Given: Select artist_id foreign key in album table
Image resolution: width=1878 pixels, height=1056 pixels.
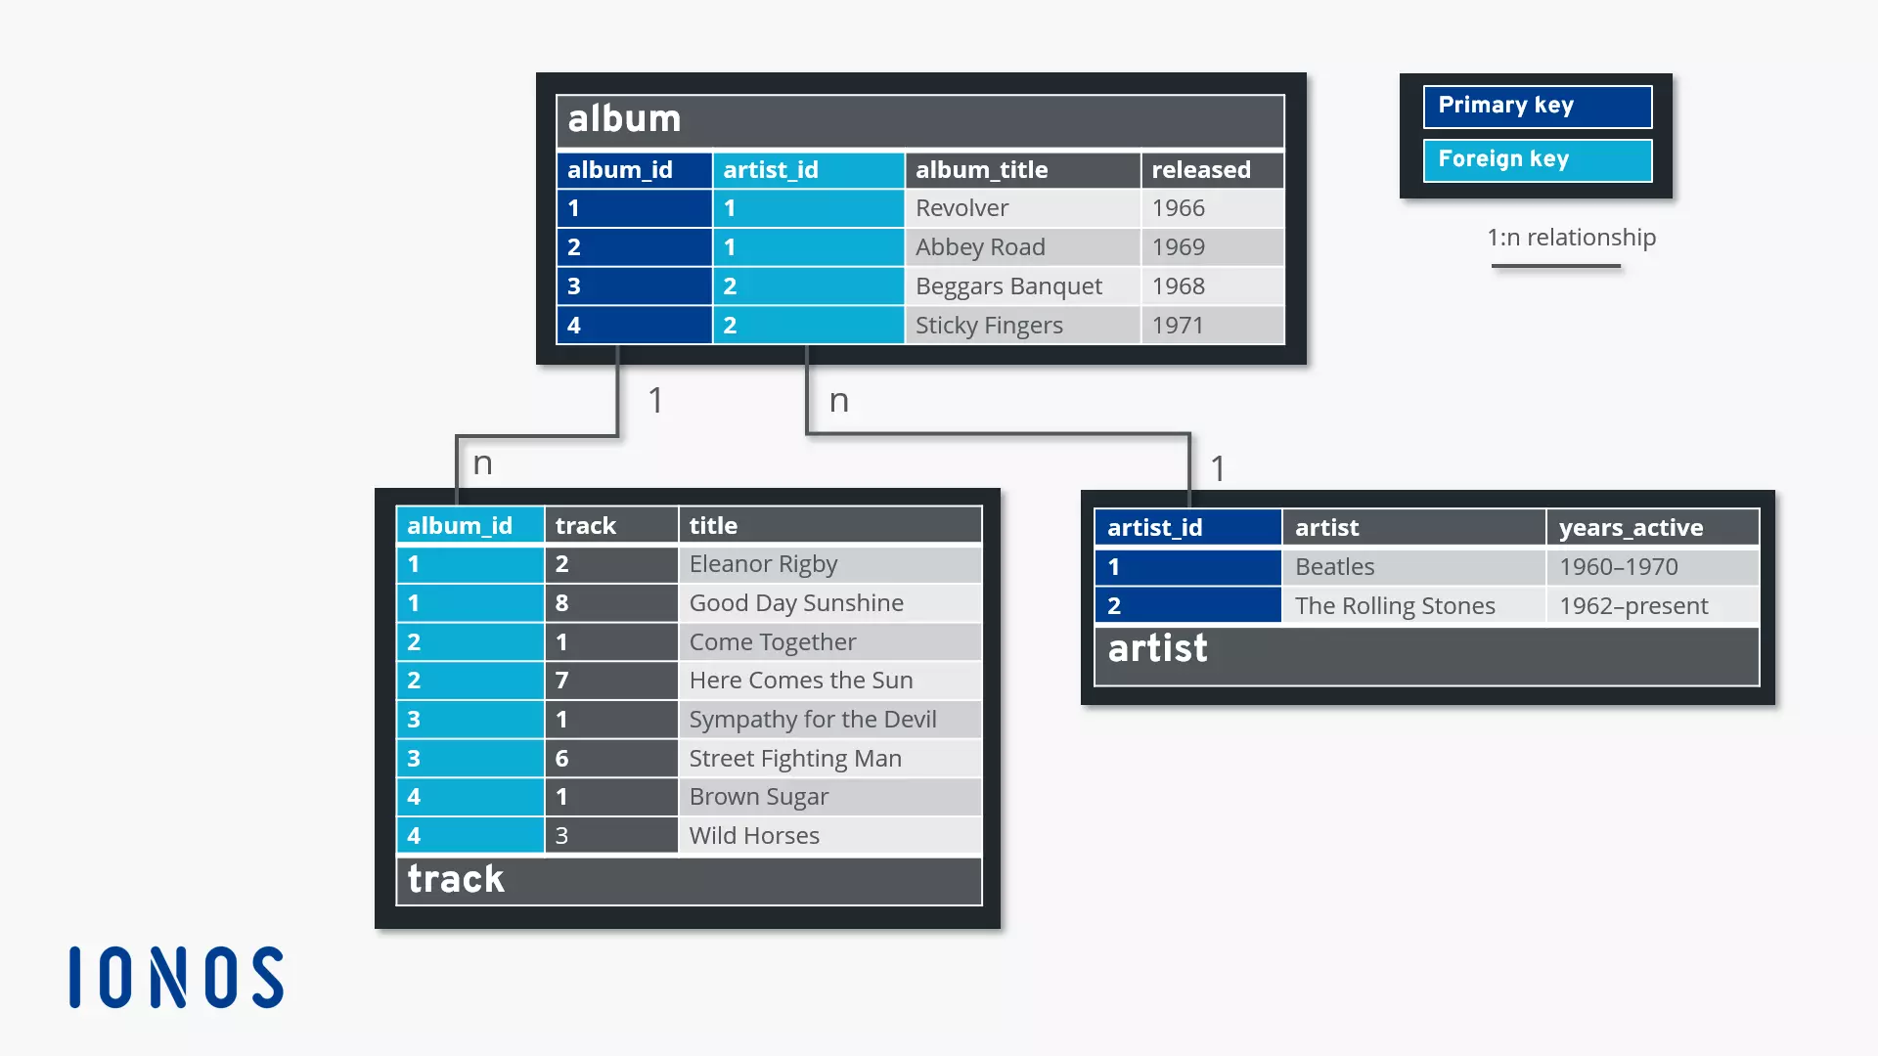Looking at the screenshot, I should pyautogui.click(x=772, y=167).
